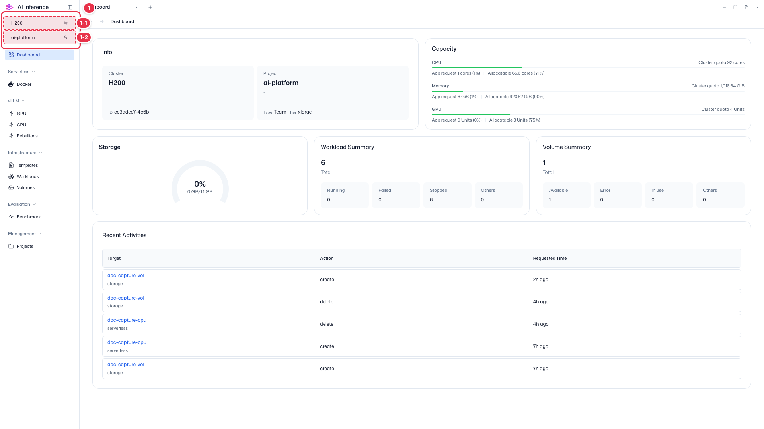
Task: Open the Projects management page label
Action: point(25,246)
